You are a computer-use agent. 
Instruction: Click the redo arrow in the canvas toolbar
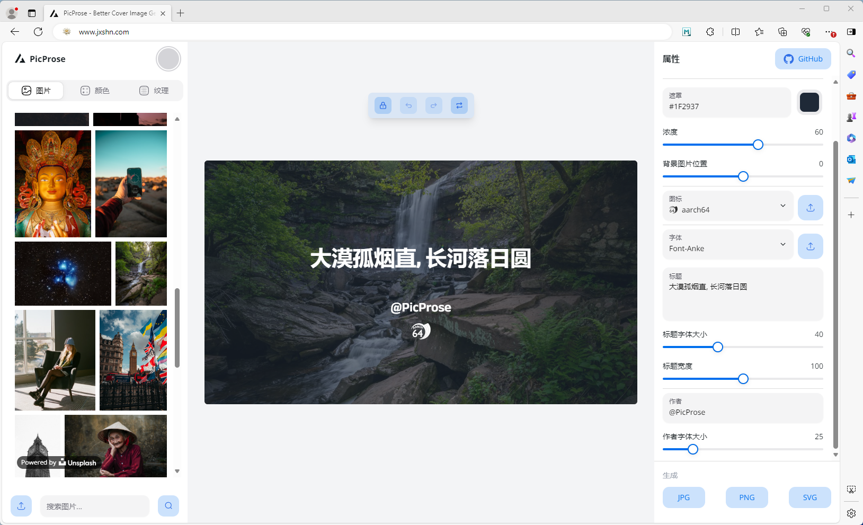coord(434,105)
